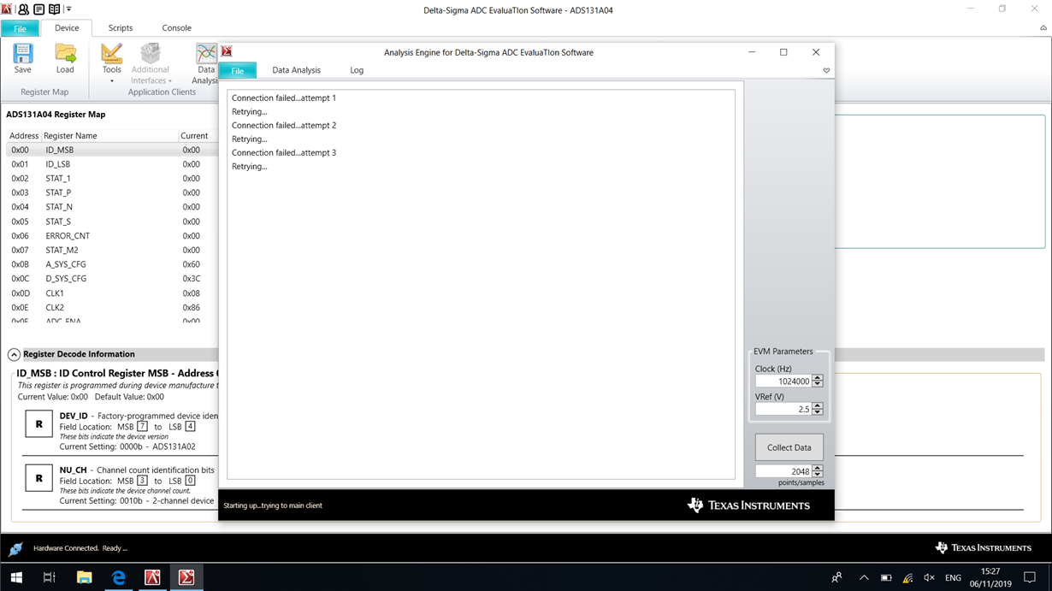Click the battery status tray icon
Screen dimensions: 1052x591
(886, 578)
